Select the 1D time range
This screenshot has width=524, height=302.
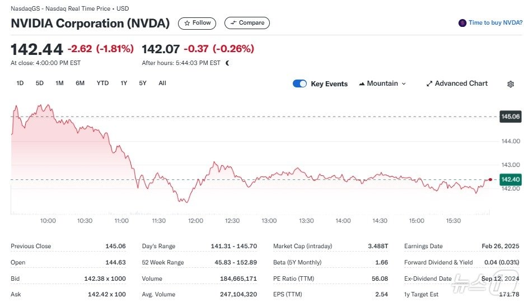tap(20, 83)
